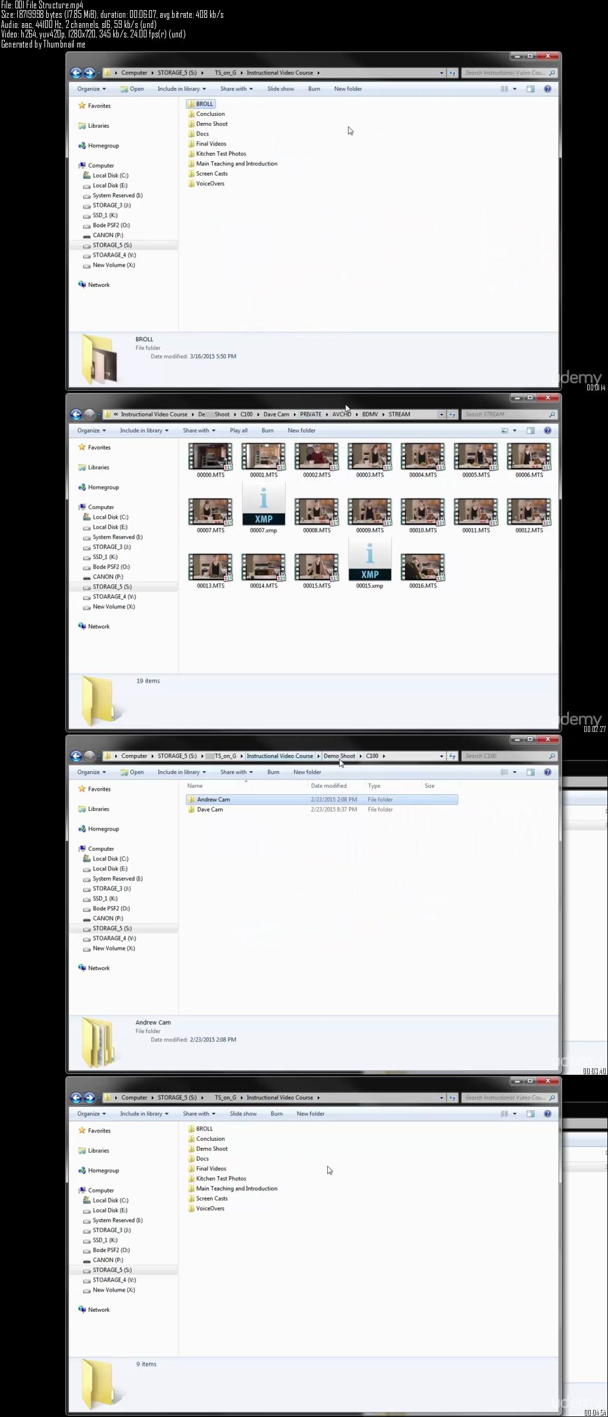Focus the Search C100 input field
This screenshot has width=608, height=1417.
point(509,756)
